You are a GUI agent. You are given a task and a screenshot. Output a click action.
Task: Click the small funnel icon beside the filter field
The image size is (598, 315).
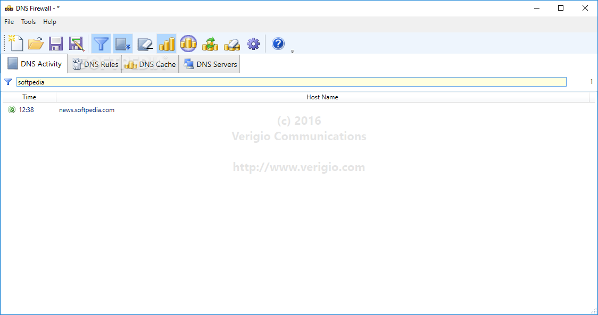[8, 82]
